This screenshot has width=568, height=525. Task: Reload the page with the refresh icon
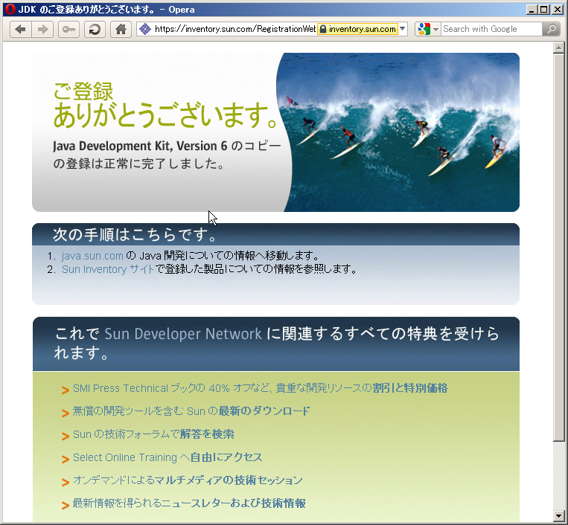click(x=95, y=29)
